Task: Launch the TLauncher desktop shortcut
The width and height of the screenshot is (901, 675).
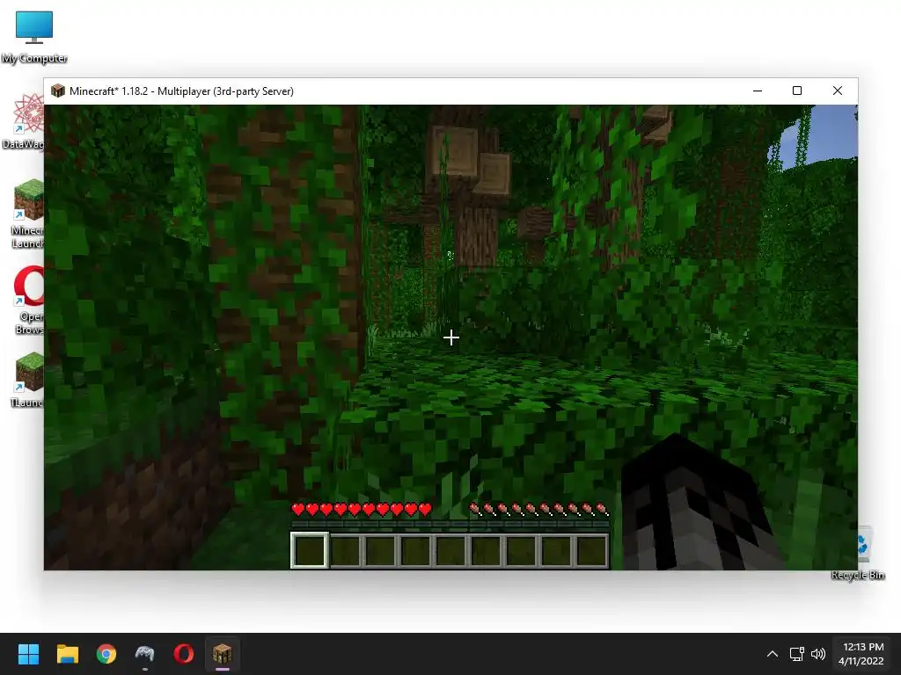Action: (x=28, y=380)
